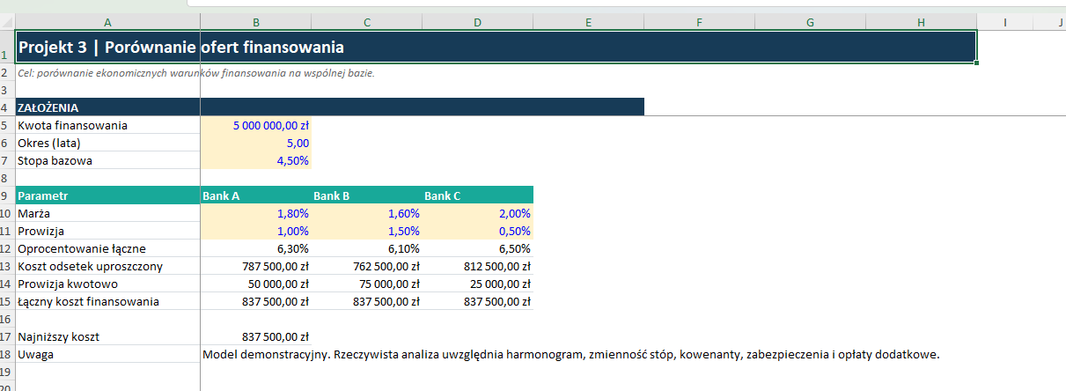Select the "ZAŁOŻENIA" section header cell

[x=107, y=107]
